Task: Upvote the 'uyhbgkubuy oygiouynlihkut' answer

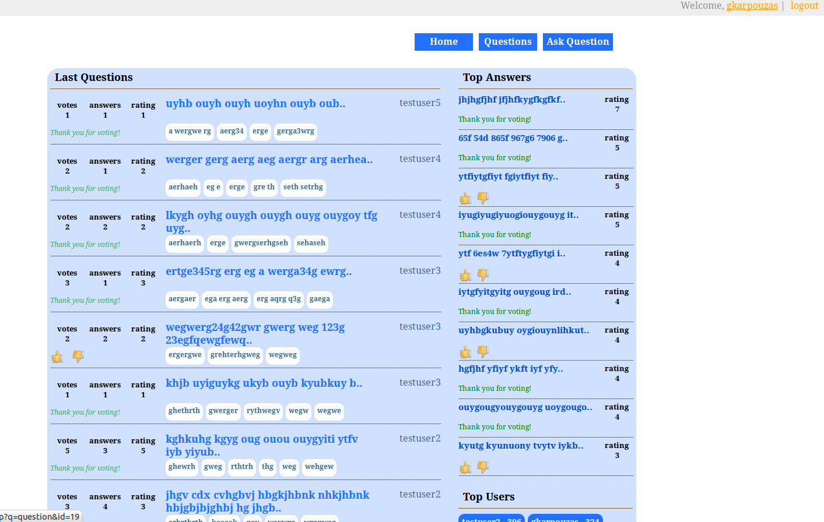Action: [x=465, y=352]
